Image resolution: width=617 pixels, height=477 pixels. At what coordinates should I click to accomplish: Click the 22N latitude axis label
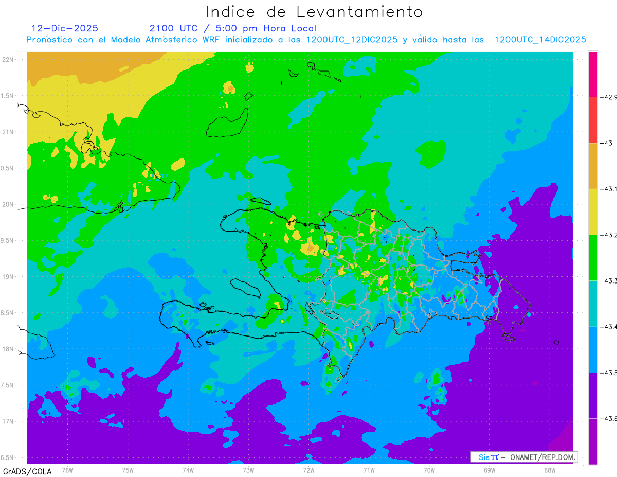click(x=8, y=59)
